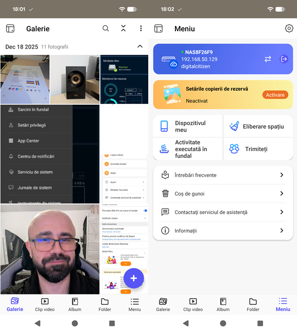
Task: Tap the chat bubble icon for Contactați serviciul
Action: pyautogui.click(x=165, y=212)
